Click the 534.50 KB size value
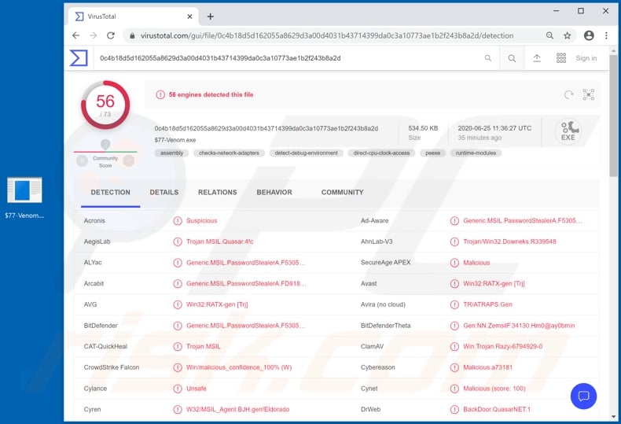The height and width of the screenshot is (424, 621). pyautogui.click(x=423, y=128)
